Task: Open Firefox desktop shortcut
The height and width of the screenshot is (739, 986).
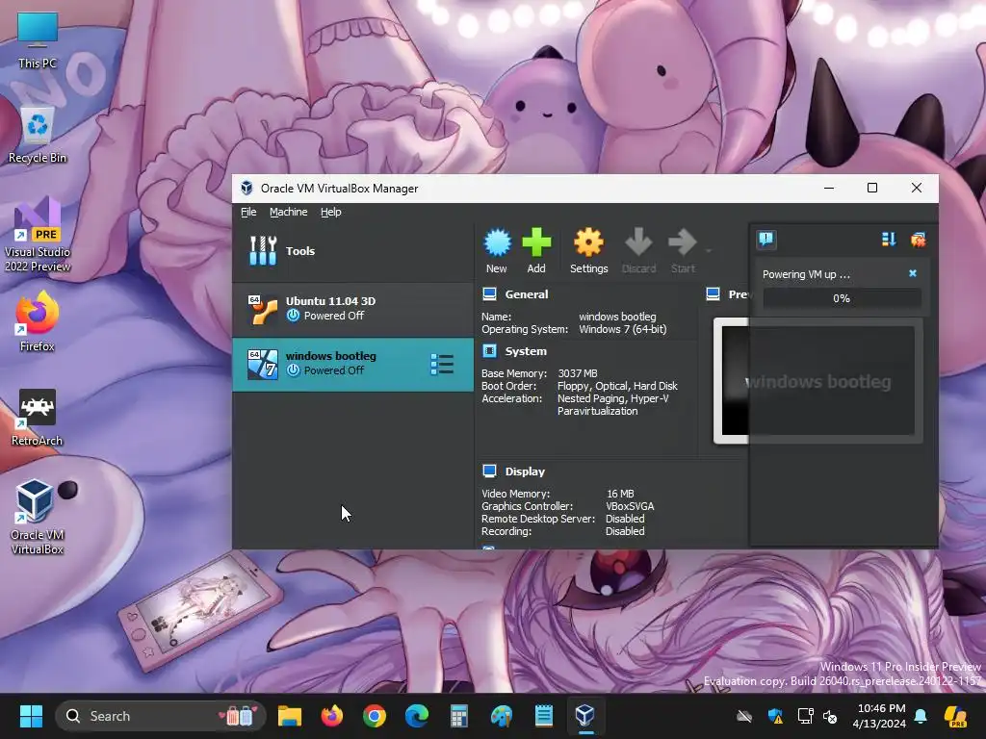Action: [38, 321]
